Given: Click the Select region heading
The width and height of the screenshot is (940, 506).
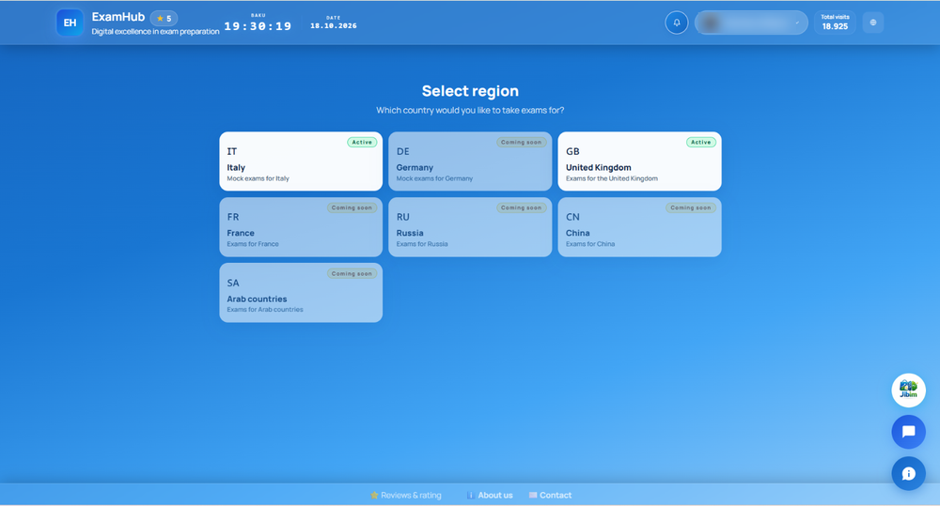Looking at the screenshot, I should point(470,91).
